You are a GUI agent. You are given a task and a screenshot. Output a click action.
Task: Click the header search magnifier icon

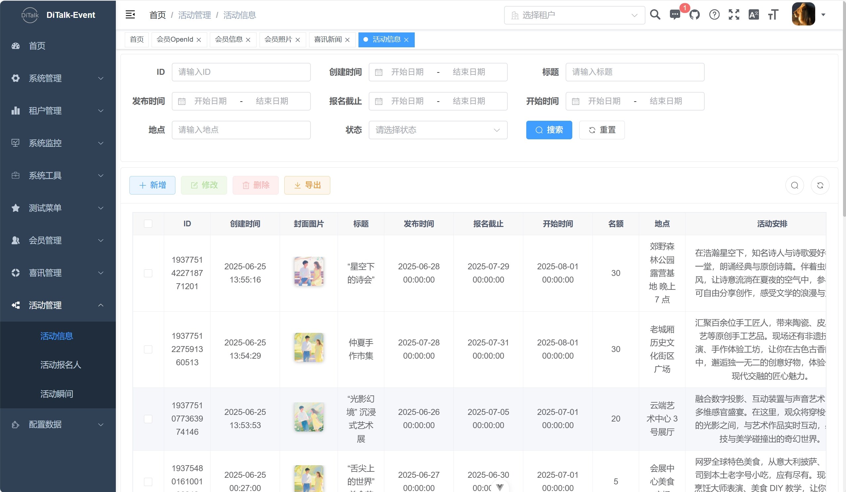click(x=655, y=15)
